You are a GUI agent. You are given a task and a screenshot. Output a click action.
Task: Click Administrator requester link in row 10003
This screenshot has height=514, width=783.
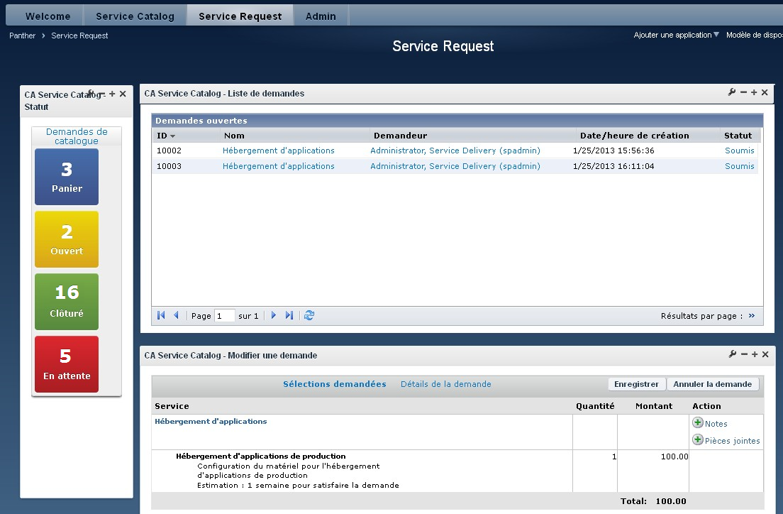(x=455, y=166)
